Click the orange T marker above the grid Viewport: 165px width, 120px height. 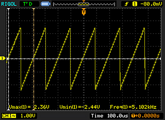(83, 12)
